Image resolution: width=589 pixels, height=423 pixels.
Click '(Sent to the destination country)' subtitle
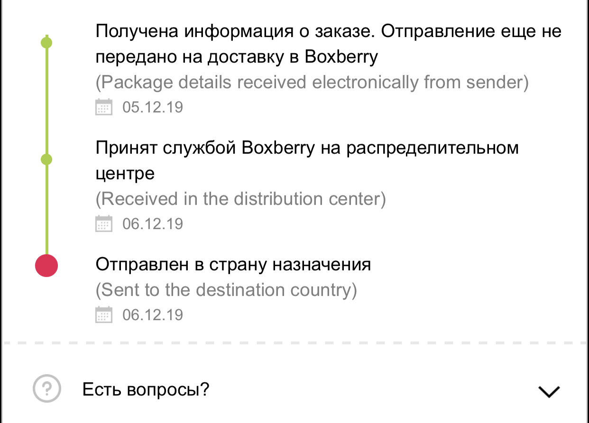[226, 289]
